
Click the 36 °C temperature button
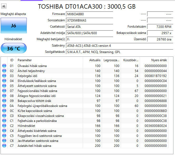14,48
